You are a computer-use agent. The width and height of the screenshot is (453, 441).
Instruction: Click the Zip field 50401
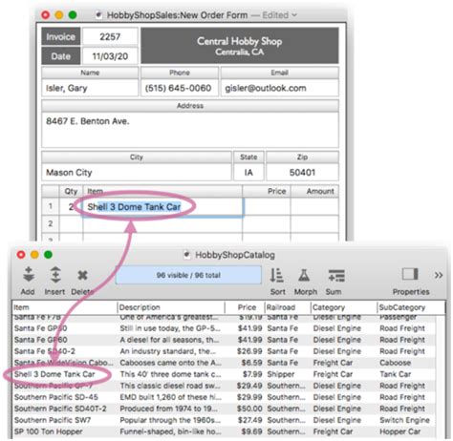[302, 172]
